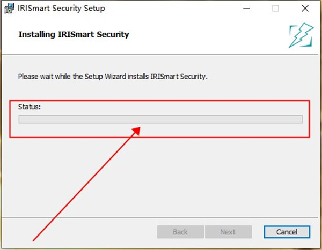Click the IRISmart Security Setup title text
The height and width of the screenshot is (250, 322).
[x=61, y=9]
